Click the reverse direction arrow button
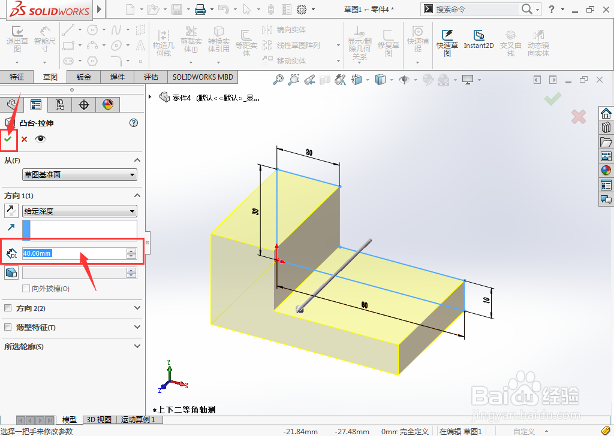The height and width of the screenshot is (436, 614). (11, 211)
